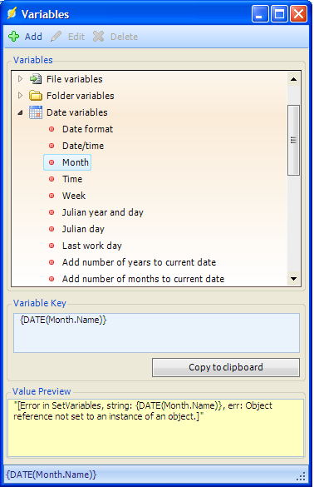
Task: Expand the File variables node
Action: pyautogui.click(x=21, y=79)
